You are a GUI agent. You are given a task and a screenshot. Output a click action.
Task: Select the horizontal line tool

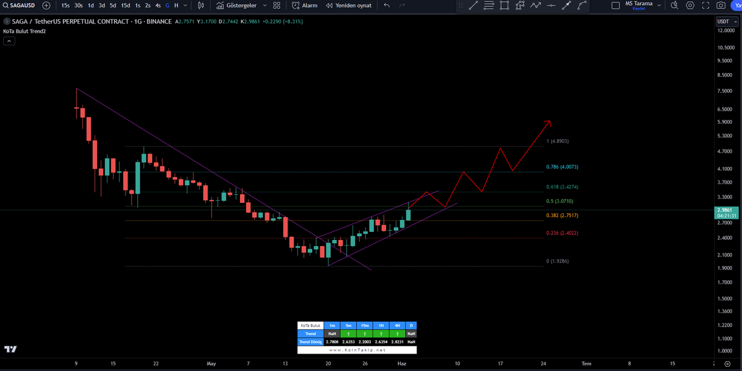click(x=551, y=6)
